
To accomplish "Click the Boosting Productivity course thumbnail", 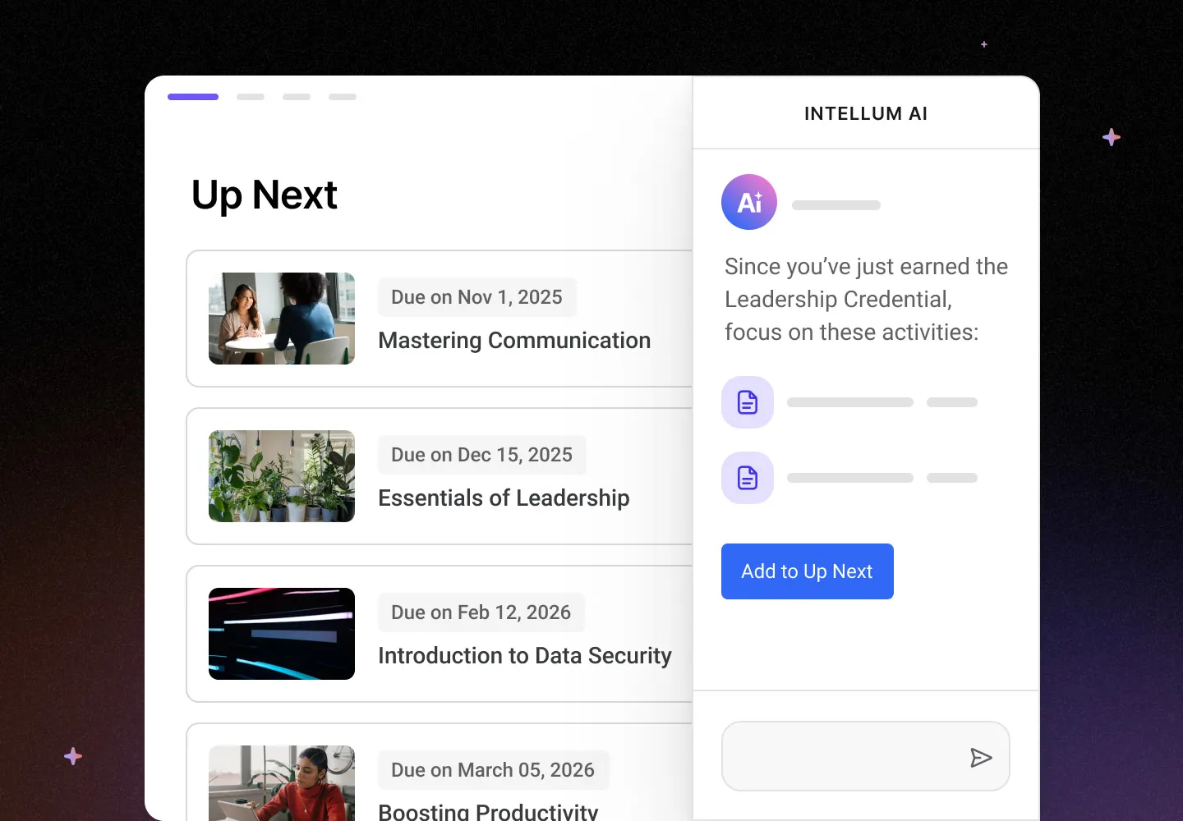I will 281,784.
